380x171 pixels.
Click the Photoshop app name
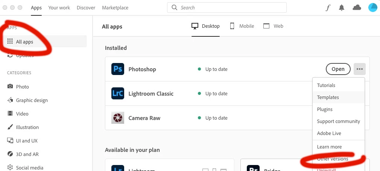pos(142,69)
